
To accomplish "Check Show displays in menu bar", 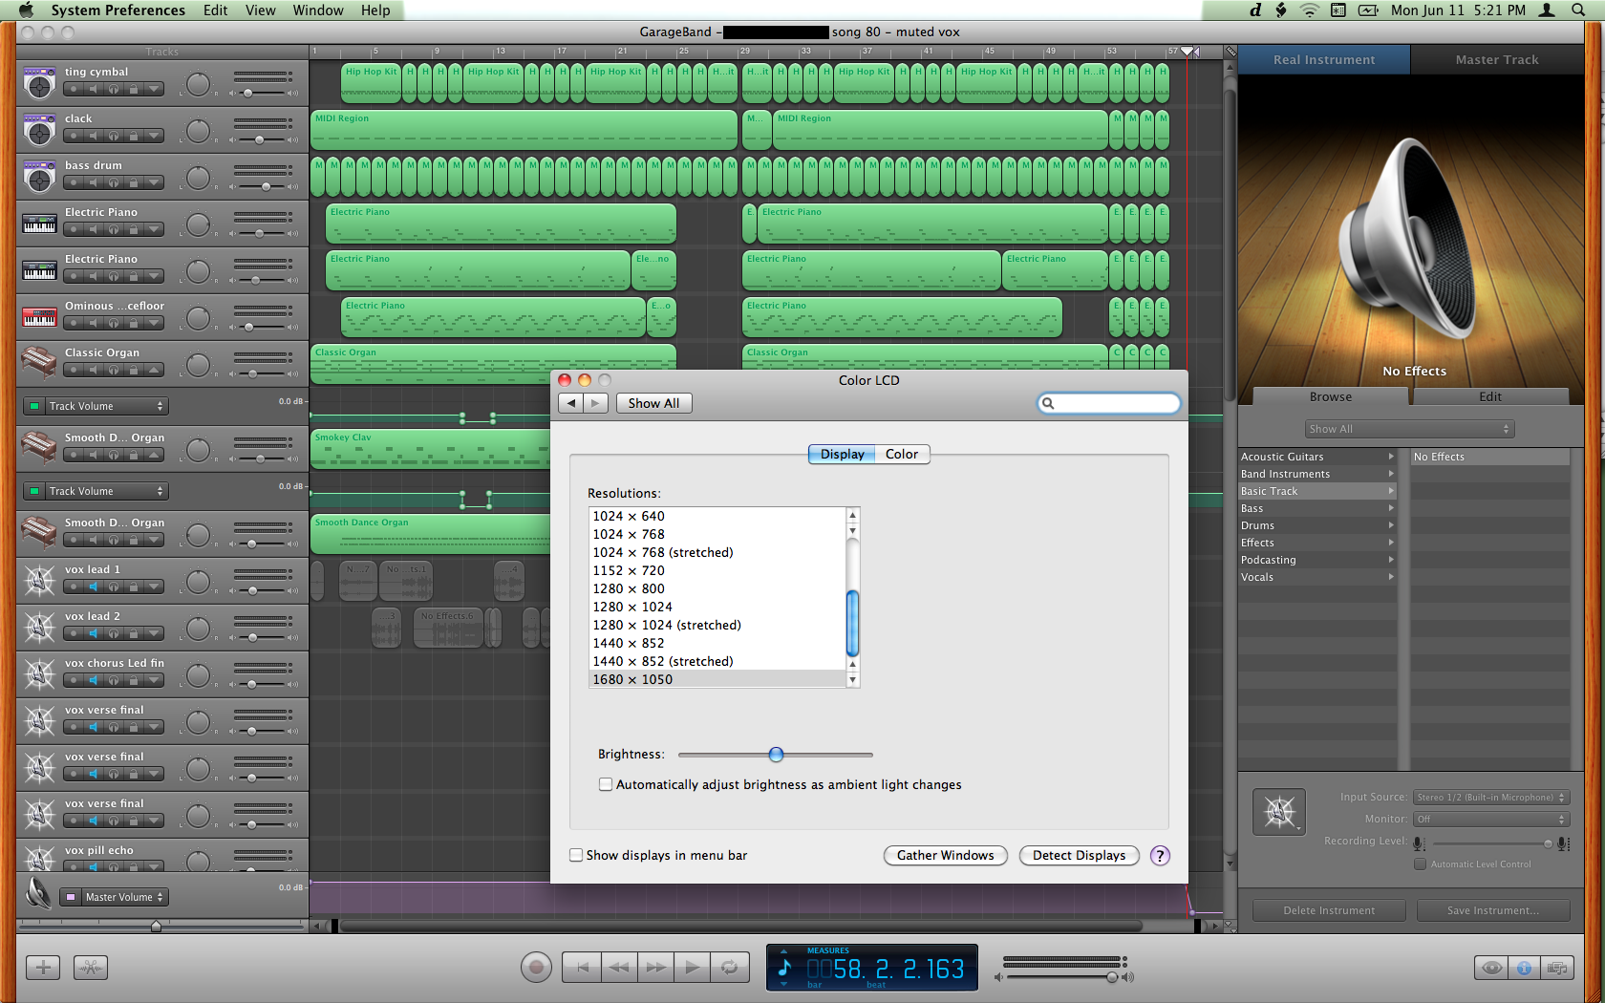I will click(x=576, y=855).
